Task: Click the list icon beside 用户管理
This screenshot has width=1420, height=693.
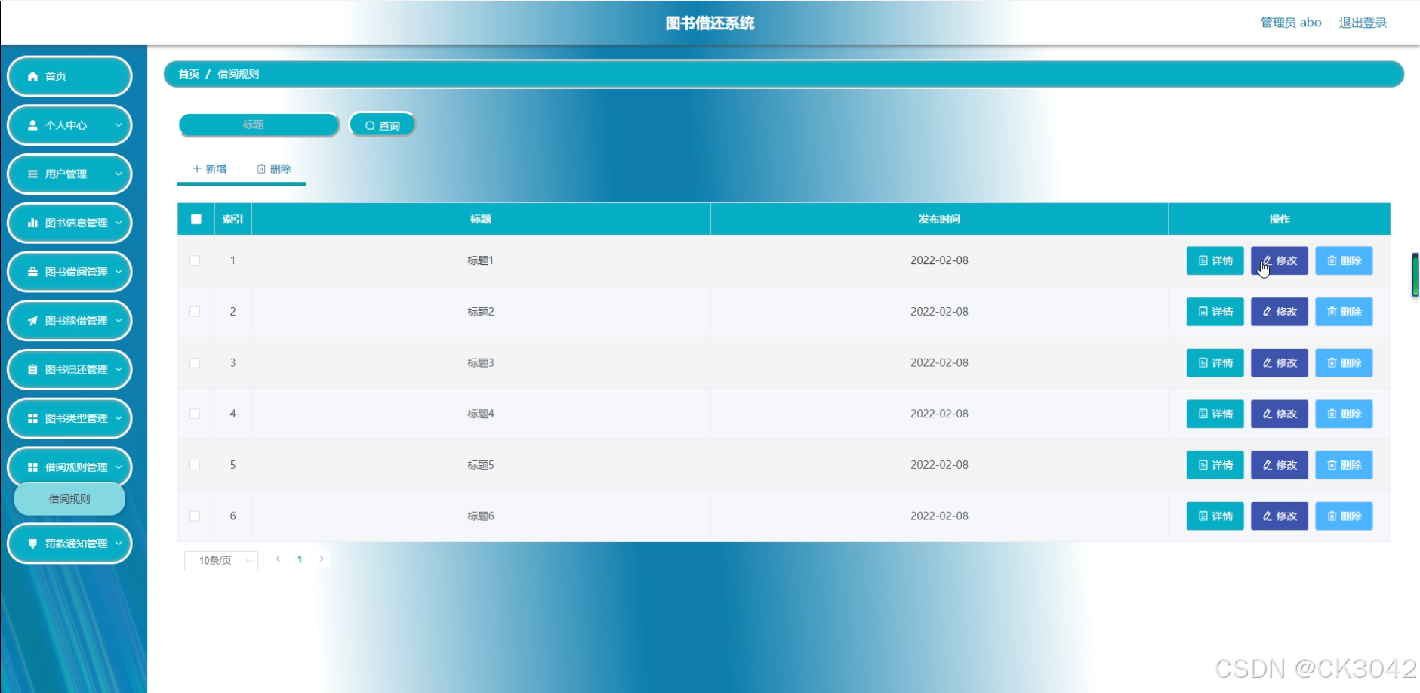Action: (x=32, y=174)
